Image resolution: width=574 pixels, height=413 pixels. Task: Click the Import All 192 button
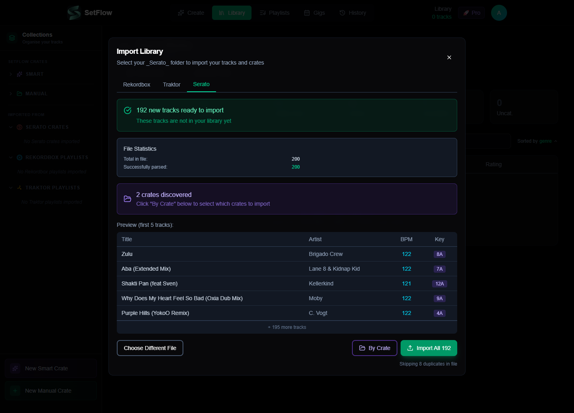click(429, 348)
